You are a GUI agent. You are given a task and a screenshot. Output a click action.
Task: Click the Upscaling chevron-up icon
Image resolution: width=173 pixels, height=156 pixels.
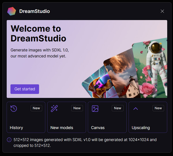[x=136, y=109]
